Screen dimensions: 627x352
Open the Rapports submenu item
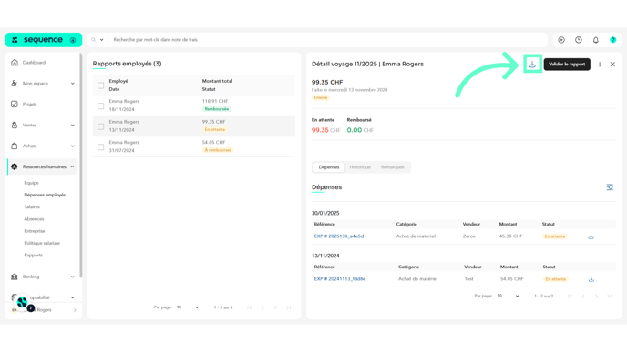pyautogui.click(x=33, y=255)
